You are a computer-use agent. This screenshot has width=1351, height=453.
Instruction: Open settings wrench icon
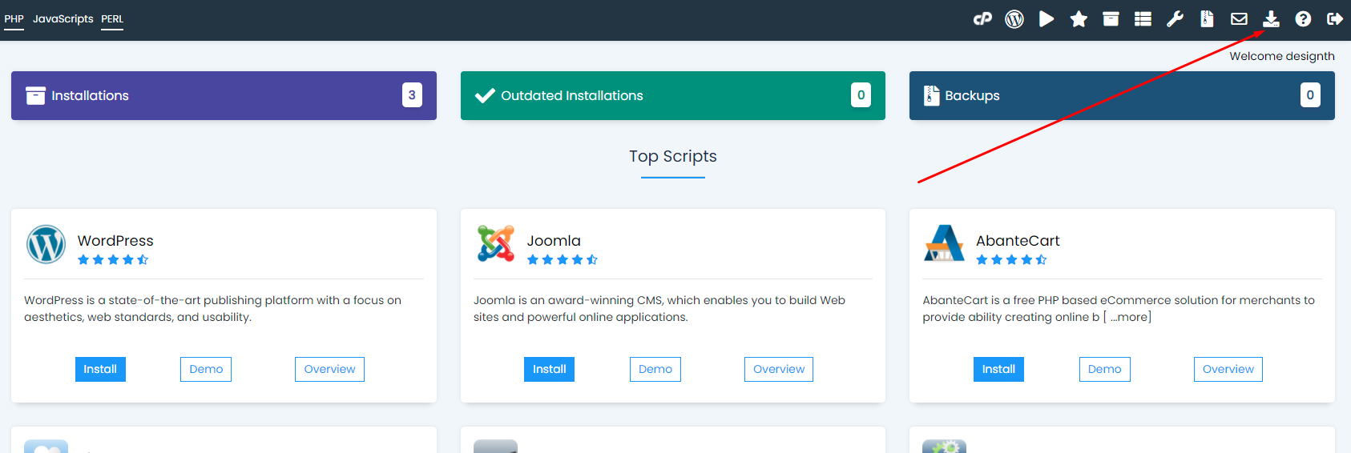1175,19
